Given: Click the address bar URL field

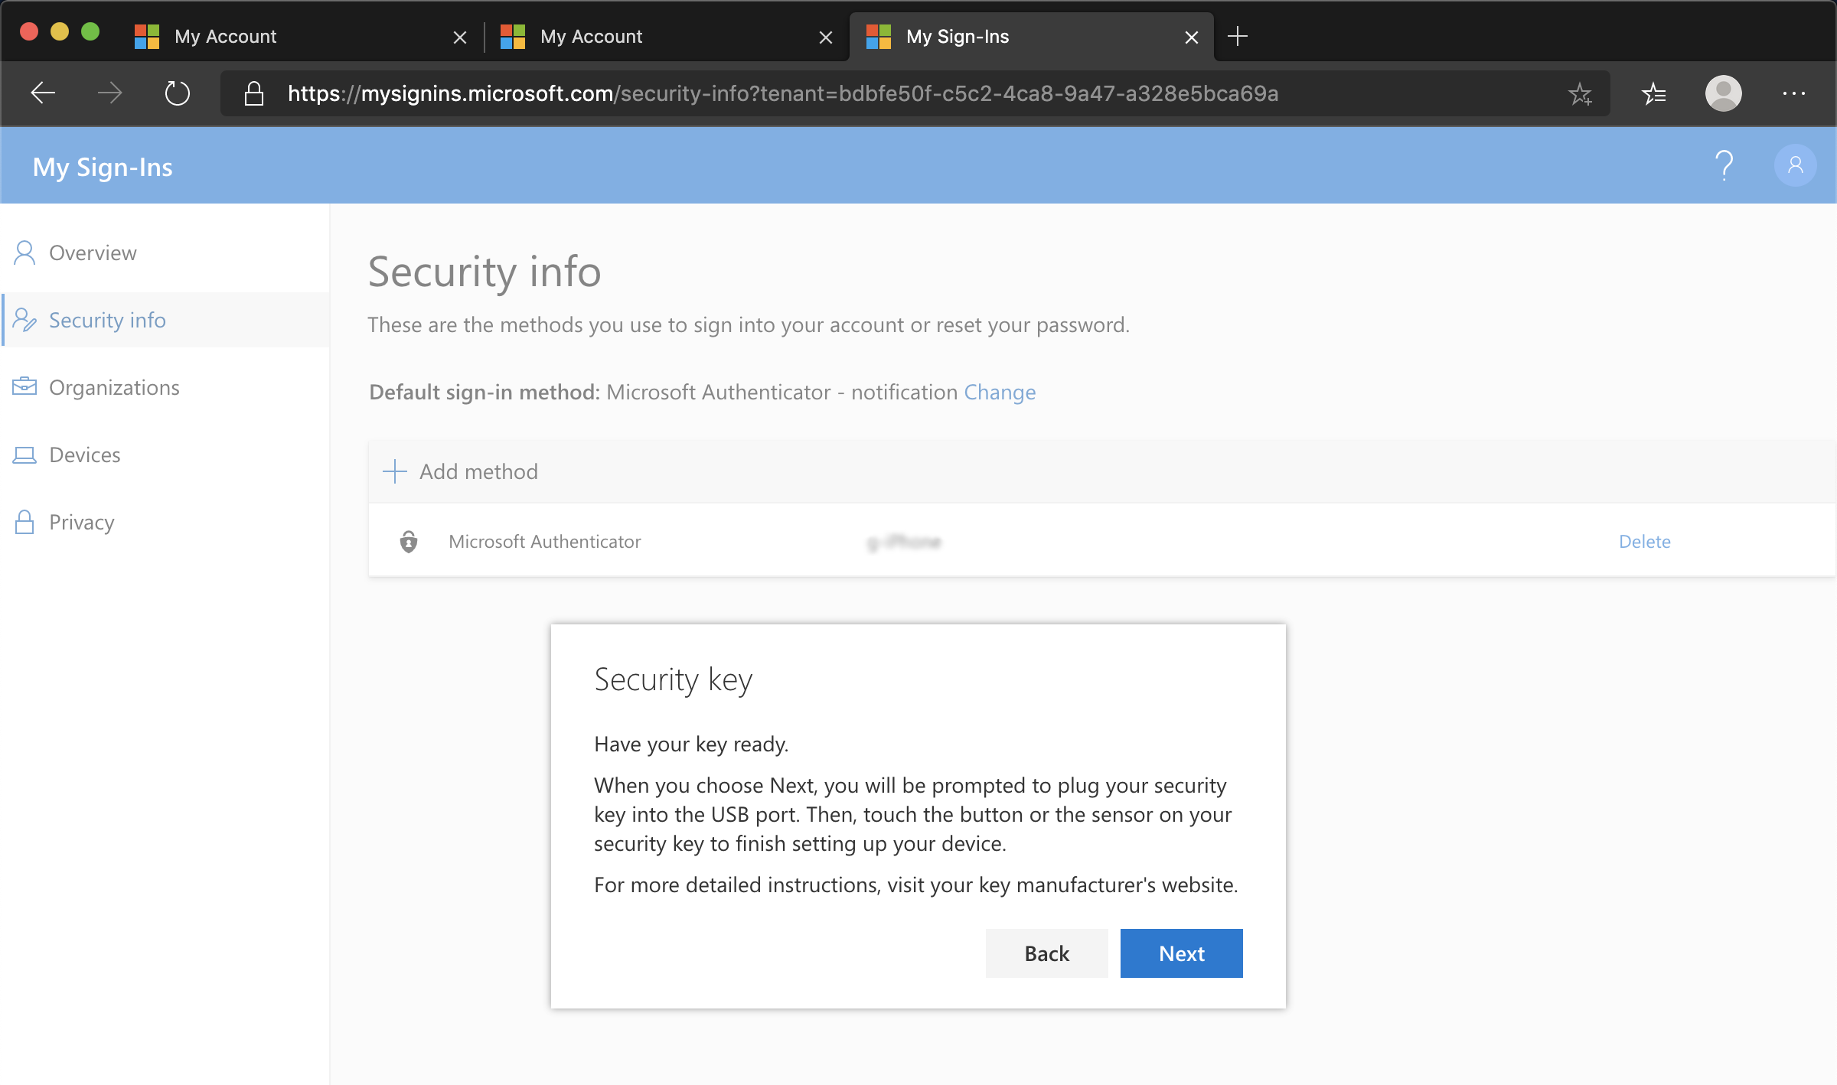Looking at the screenshot, I should 915,93.
